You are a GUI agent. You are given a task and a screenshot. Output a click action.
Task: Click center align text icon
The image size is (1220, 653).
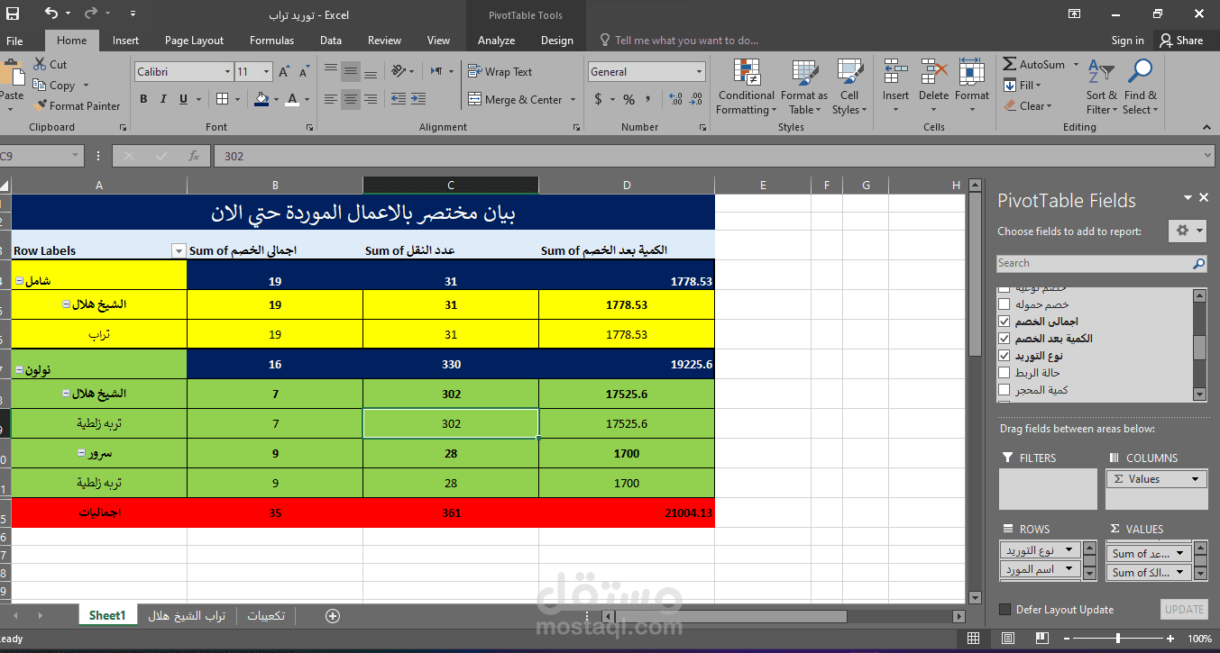point(351,99)
